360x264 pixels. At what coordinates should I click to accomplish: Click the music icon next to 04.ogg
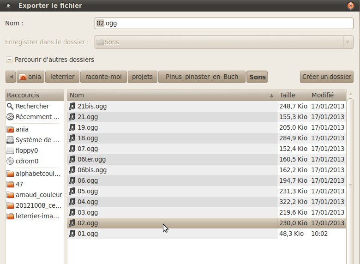(x=72, y=202)
